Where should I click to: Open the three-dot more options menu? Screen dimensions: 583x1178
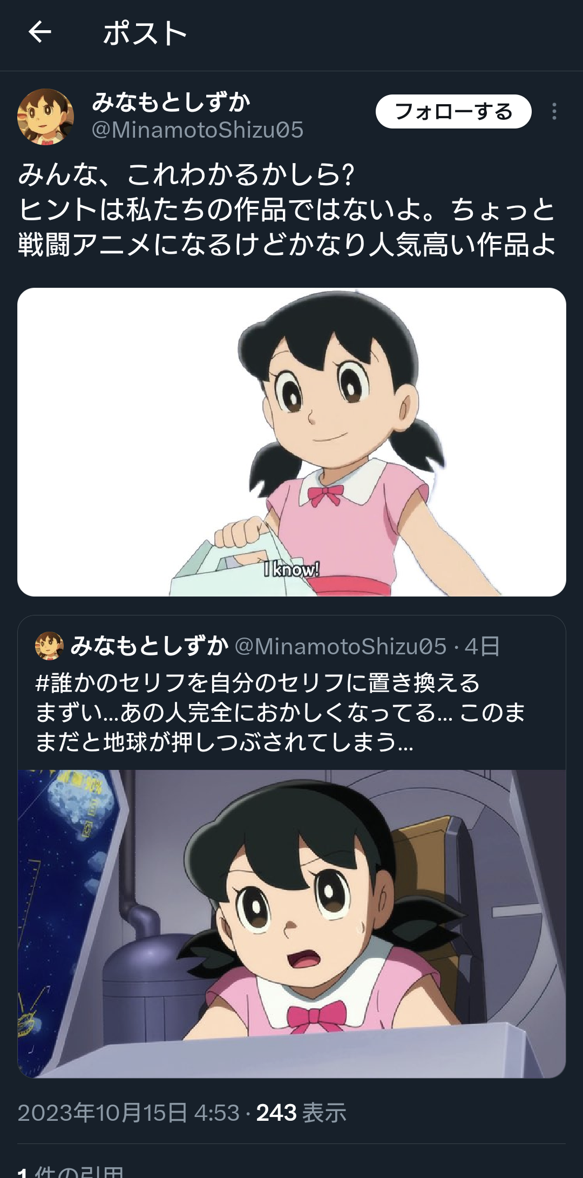(554, 111)
